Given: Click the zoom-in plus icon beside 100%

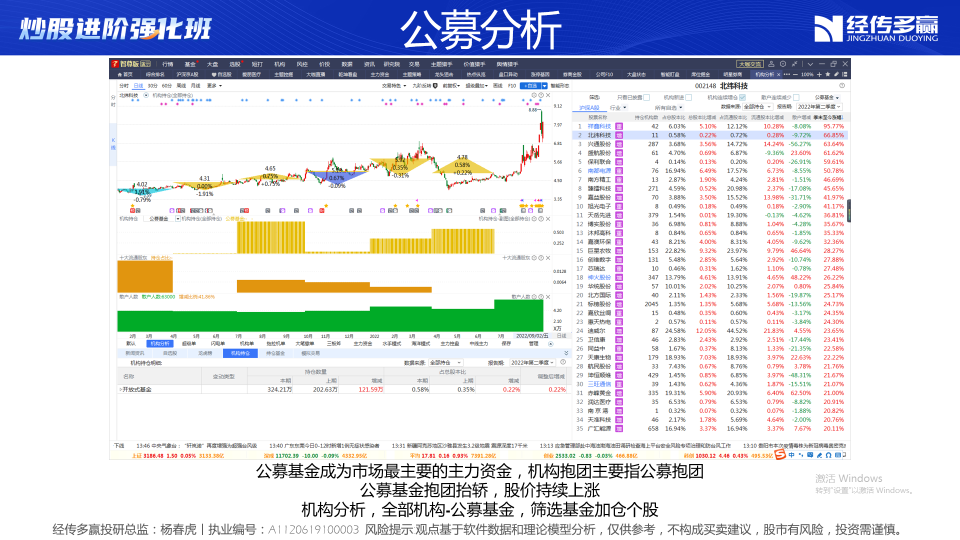Looking at the screenshot, I should tap(819, 74).
